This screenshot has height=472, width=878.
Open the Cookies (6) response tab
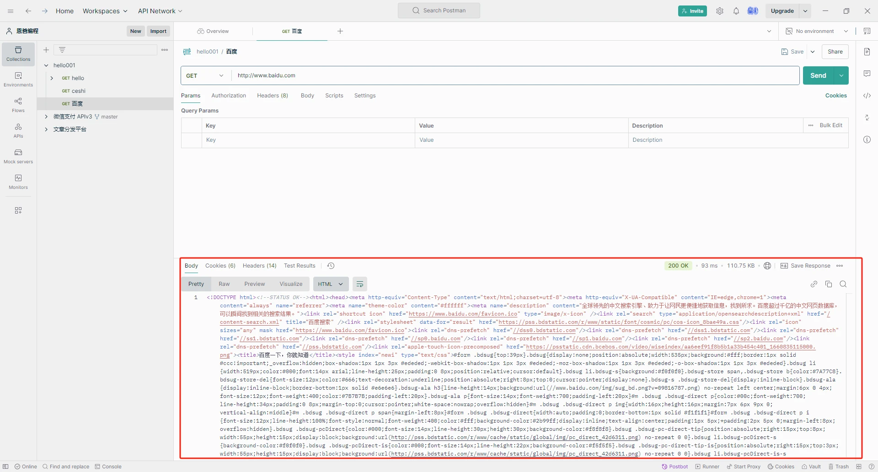tap(220, 266)
